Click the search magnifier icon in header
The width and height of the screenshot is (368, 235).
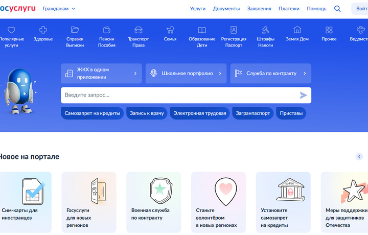point(337,9)
